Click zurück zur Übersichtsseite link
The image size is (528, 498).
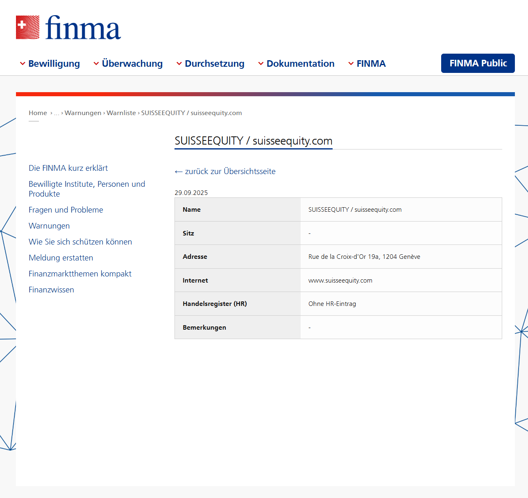(225, 171)
